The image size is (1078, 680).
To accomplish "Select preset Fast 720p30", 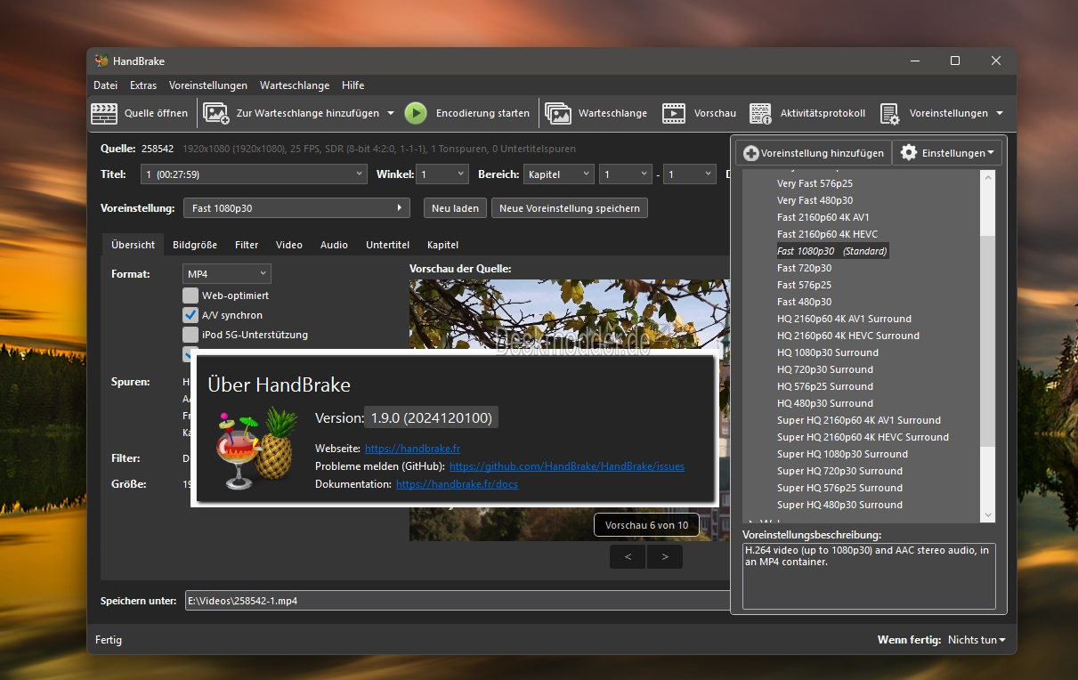I will (x=804, y=268).
